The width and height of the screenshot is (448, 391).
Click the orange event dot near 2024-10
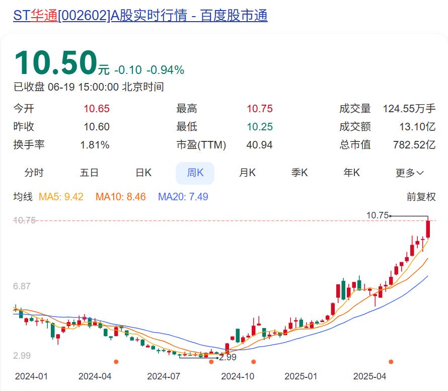point(254,361)
